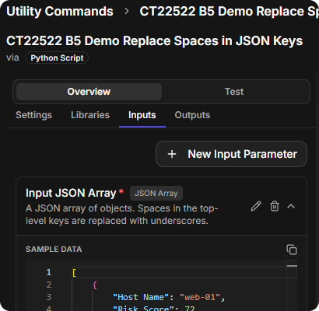Switch to the Test view
The height and width of the screenshot is (311, 319).
pyautogui.click(x=234, y=92)
